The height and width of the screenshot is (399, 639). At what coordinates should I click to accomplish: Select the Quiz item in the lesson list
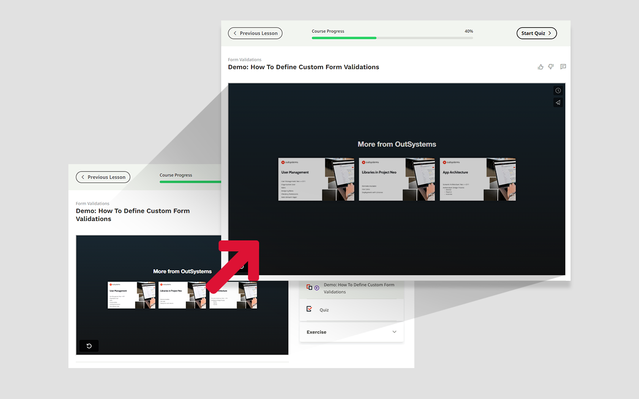[325, 309]
